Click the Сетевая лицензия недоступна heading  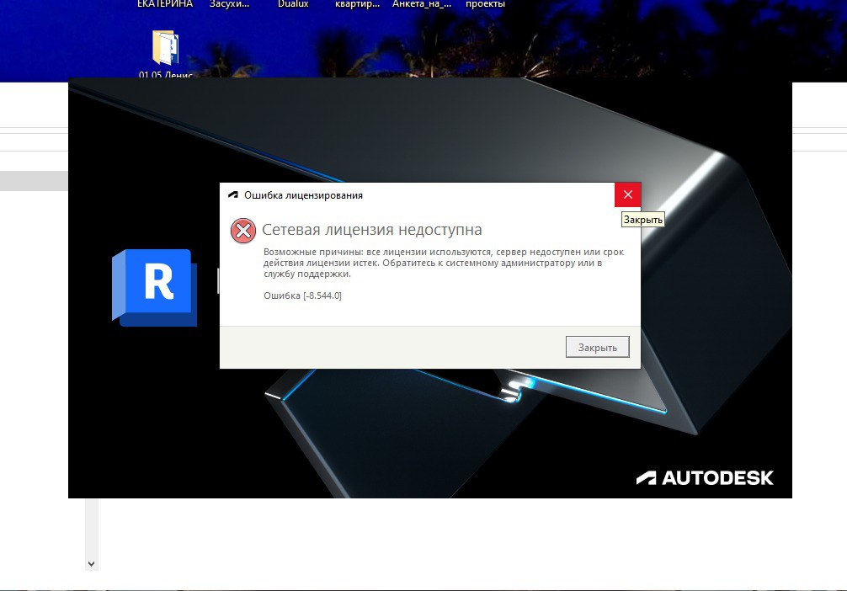pyautogui.click(x=371, y=230)
